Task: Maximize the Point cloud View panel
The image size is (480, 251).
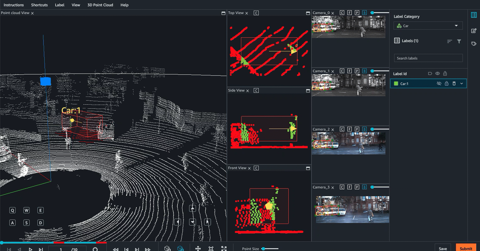Action: 223,13
